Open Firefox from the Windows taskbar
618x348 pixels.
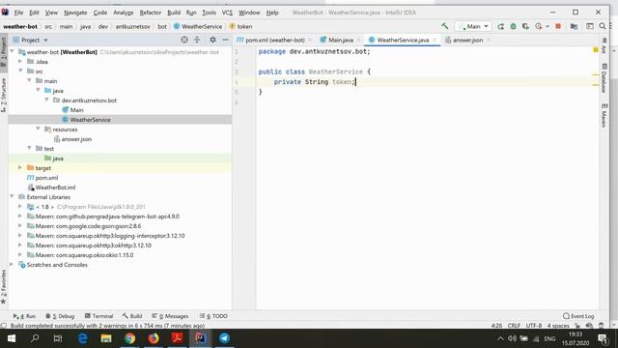click(154, 338)
